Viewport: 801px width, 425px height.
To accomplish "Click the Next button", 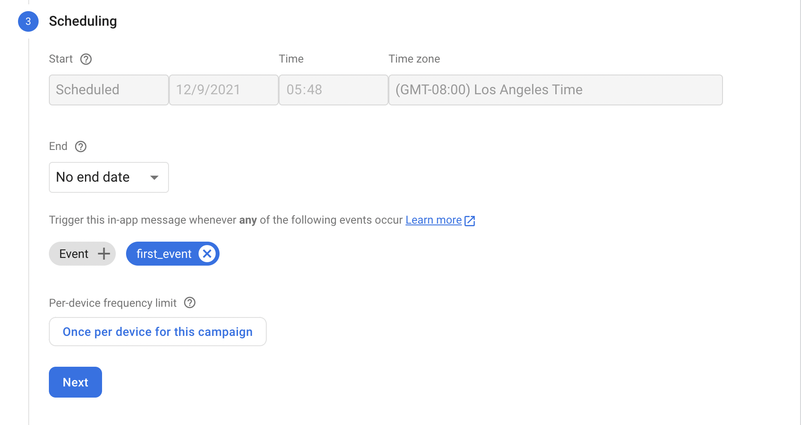I will (75, 382).
